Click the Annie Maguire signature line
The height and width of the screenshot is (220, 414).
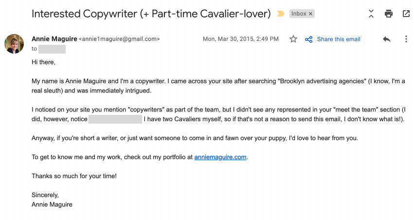[x=52, y=205]
